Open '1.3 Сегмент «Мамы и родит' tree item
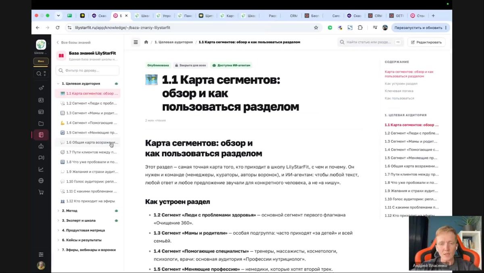 pos(88,113)
